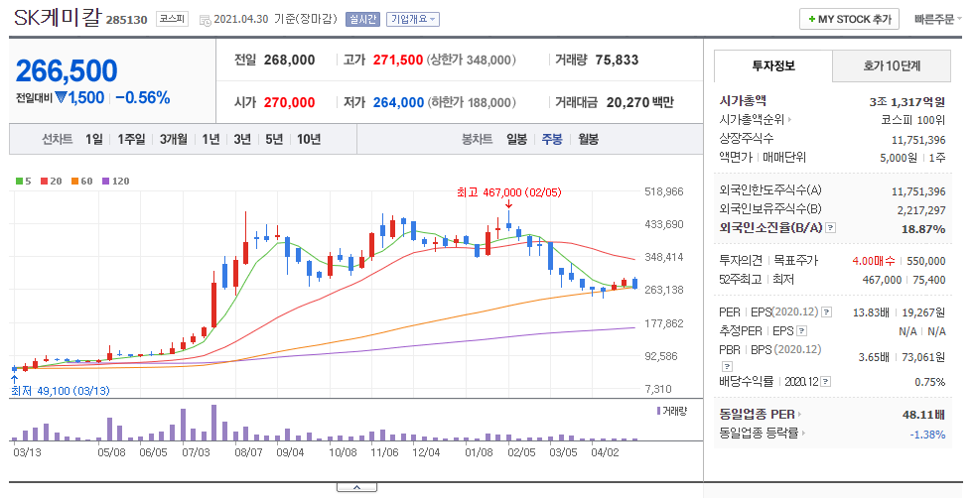
Task: Open the help icon under PBR BPS
Action: pyautogui.click(x=727, y=366)
